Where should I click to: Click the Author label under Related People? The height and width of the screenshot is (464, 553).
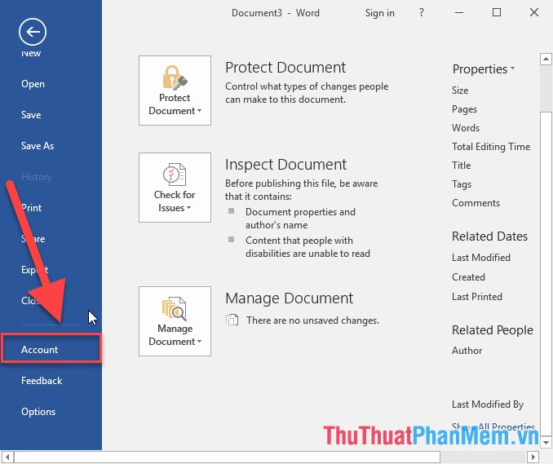467,351
